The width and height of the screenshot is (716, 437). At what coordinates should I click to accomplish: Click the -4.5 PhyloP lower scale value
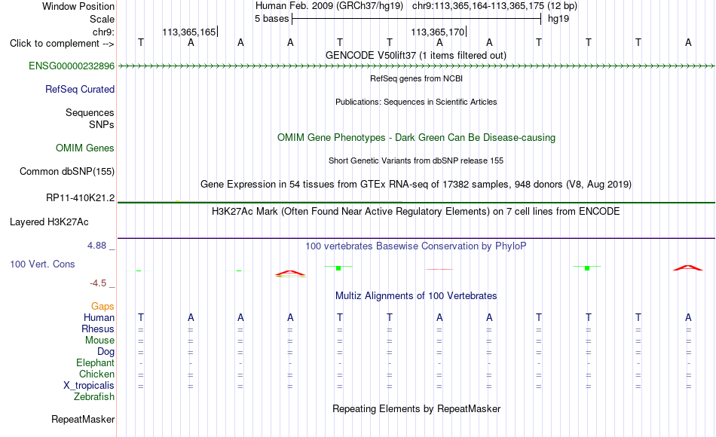click(98, 283)
